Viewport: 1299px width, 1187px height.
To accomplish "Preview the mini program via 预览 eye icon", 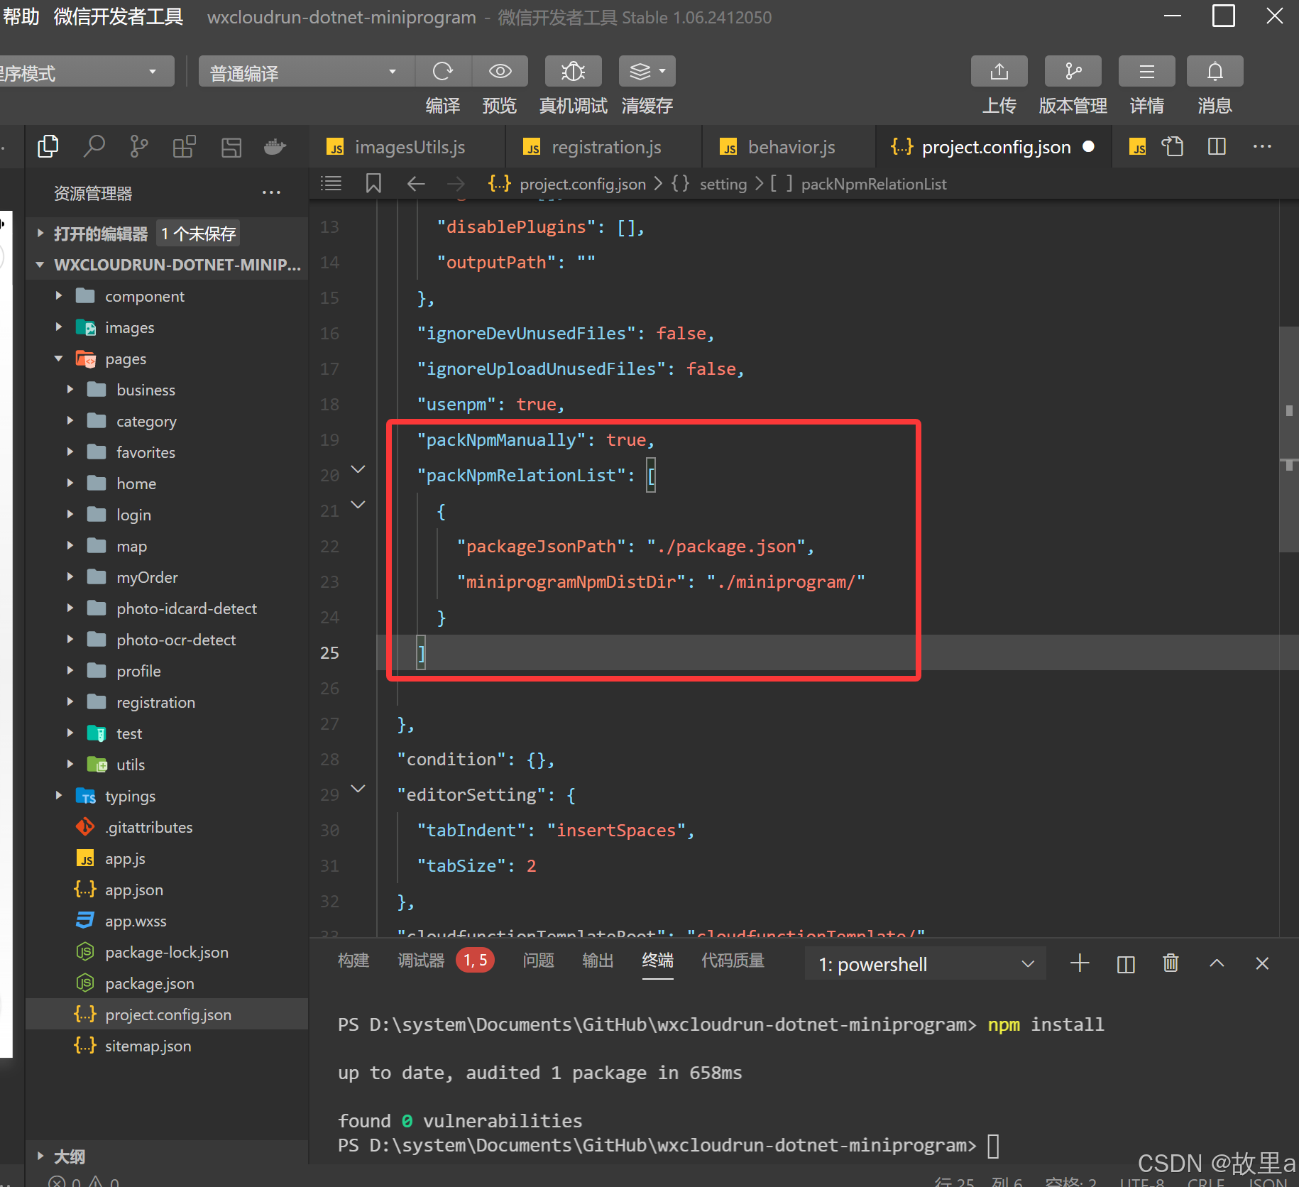I will point(500,71).
